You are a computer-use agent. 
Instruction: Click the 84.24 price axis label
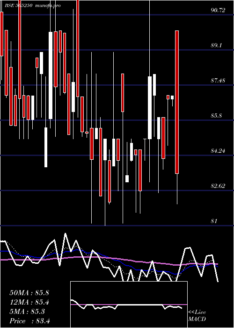(x=218, y=151)
